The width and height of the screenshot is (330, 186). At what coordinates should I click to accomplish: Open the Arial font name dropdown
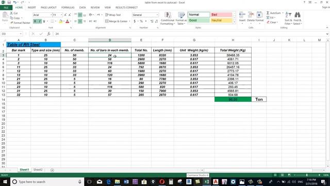pyautogui.click(x=51, y=15)
